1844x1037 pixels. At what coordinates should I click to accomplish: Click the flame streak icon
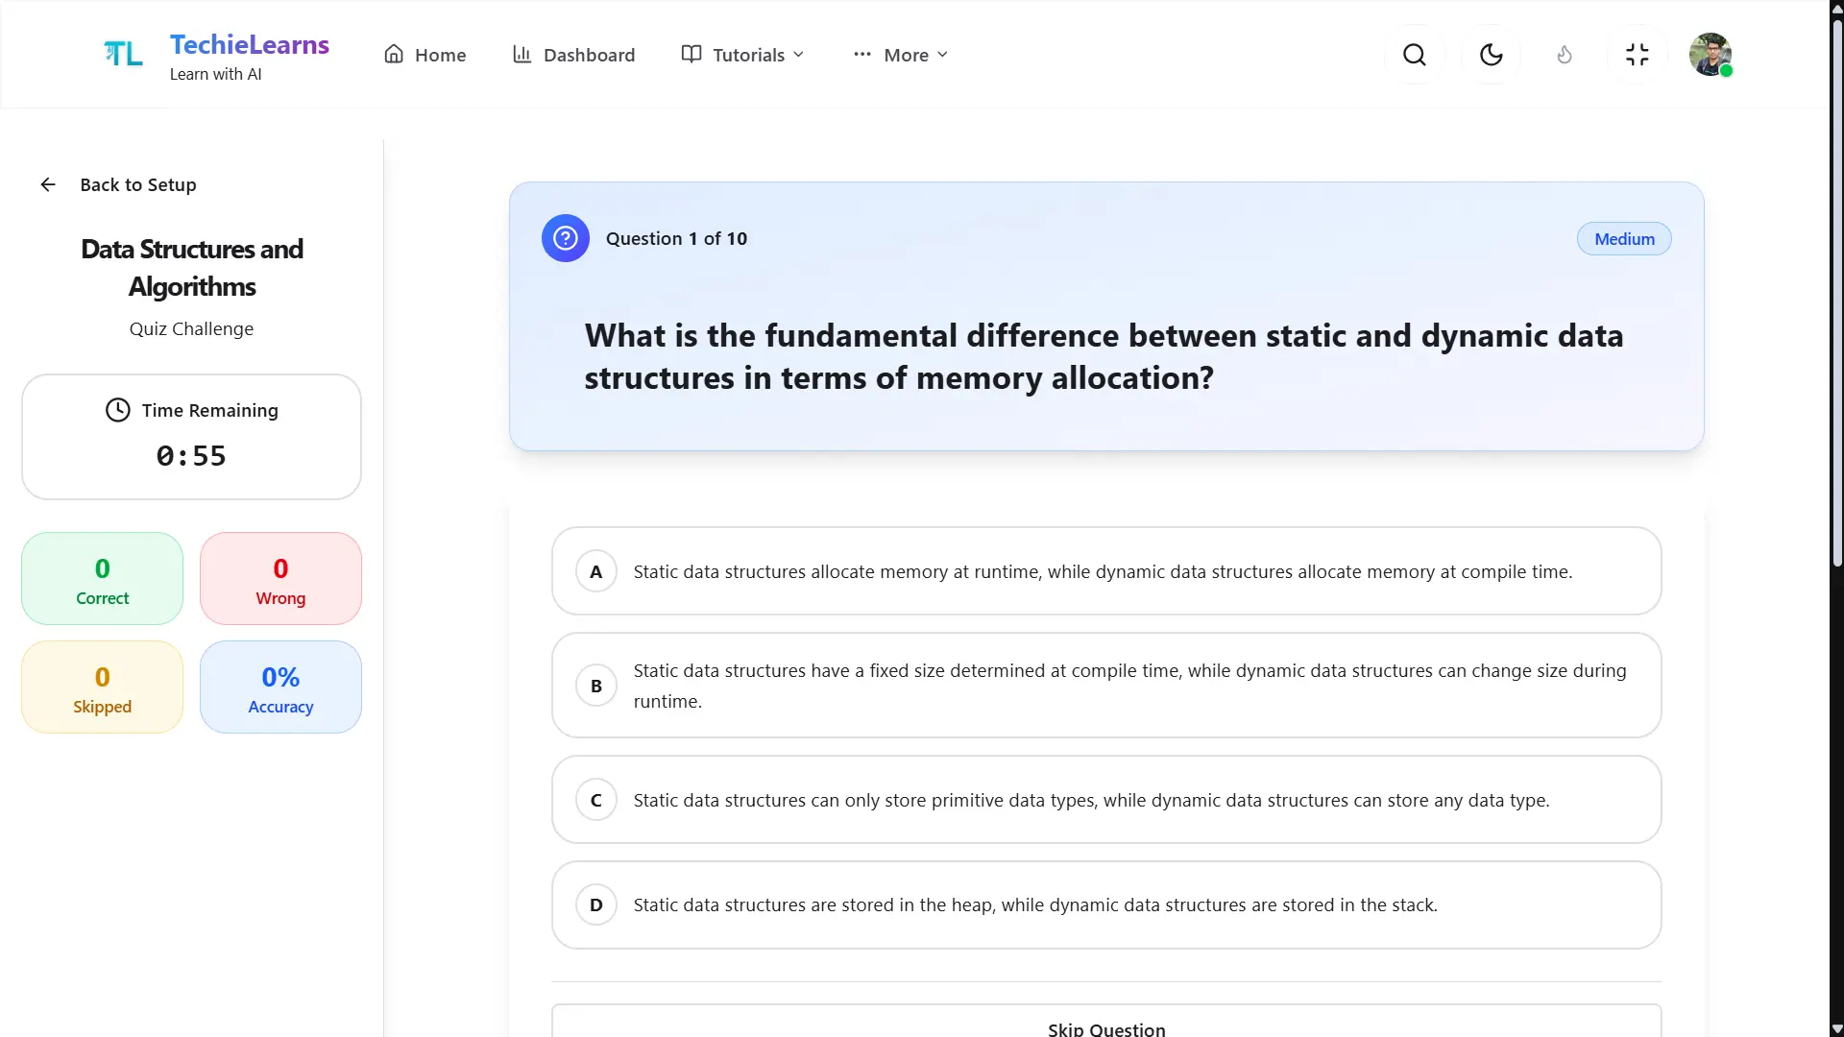(1565, 55)
